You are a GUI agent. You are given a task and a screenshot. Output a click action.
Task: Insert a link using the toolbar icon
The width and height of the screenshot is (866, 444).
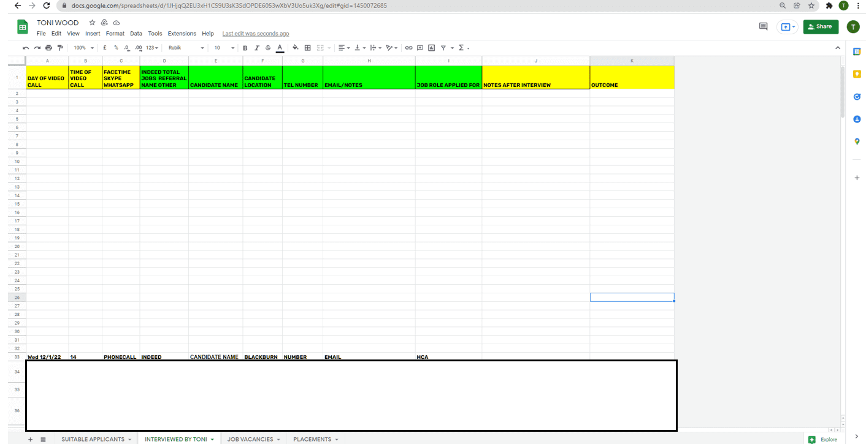pos(408,48)
